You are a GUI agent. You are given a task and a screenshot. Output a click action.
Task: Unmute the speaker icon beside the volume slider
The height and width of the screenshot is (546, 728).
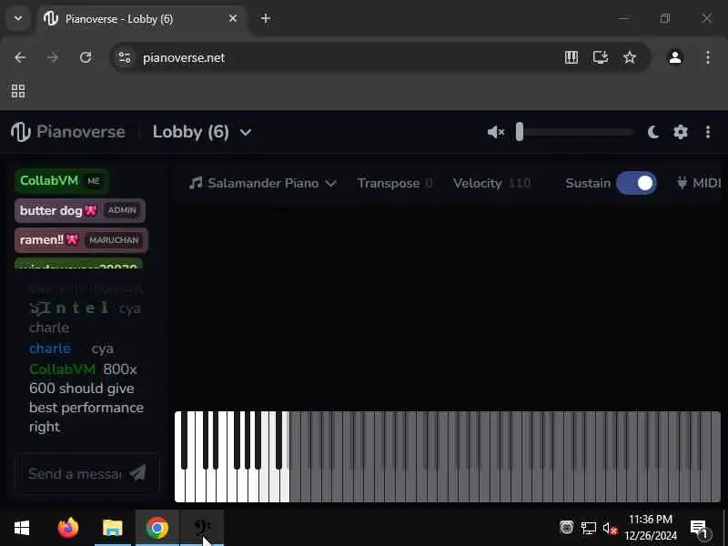496,132
